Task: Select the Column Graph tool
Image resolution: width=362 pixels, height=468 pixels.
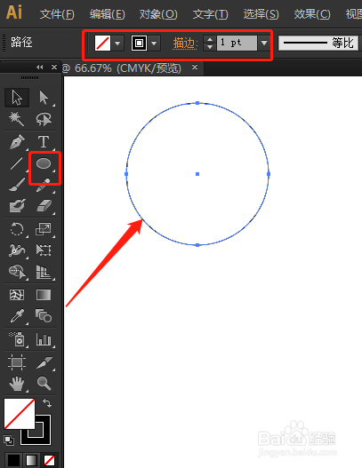Action: (x=44, y=339)
